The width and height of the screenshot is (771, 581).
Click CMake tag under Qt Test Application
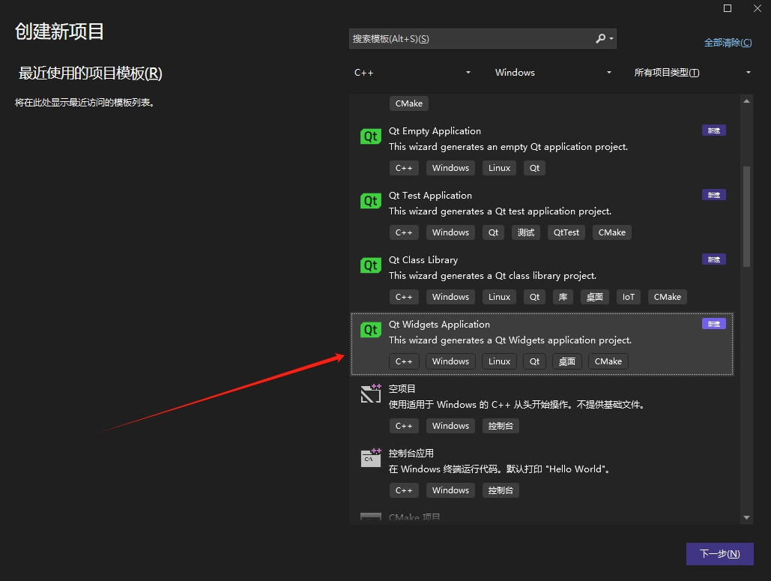612,232
